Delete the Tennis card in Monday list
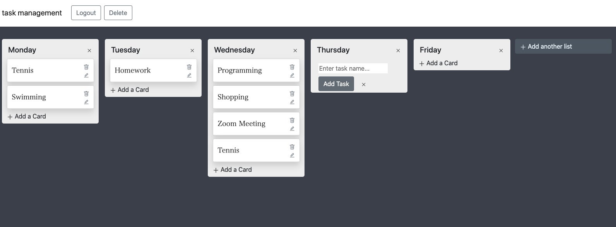 (x=86, y=67)
